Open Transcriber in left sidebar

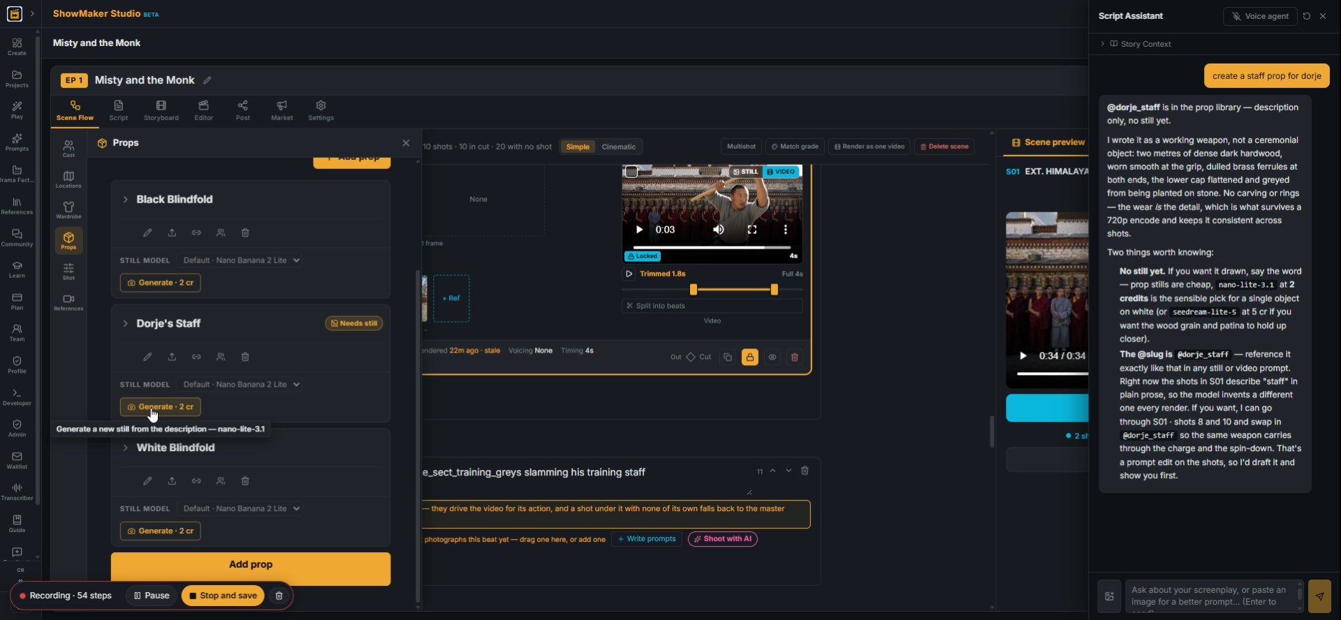[17, 492]
